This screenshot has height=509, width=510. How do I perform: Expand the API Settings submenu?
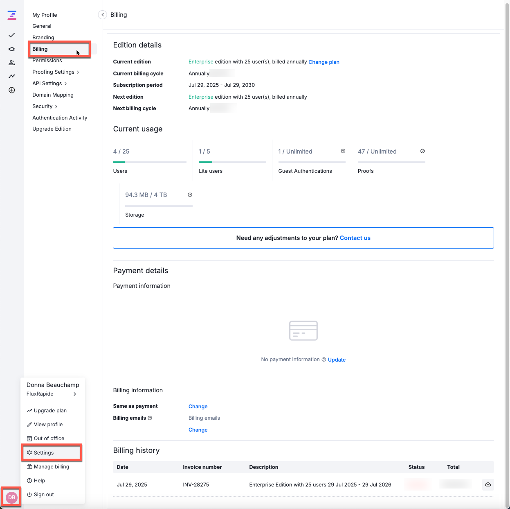click(x=49, y=84)
